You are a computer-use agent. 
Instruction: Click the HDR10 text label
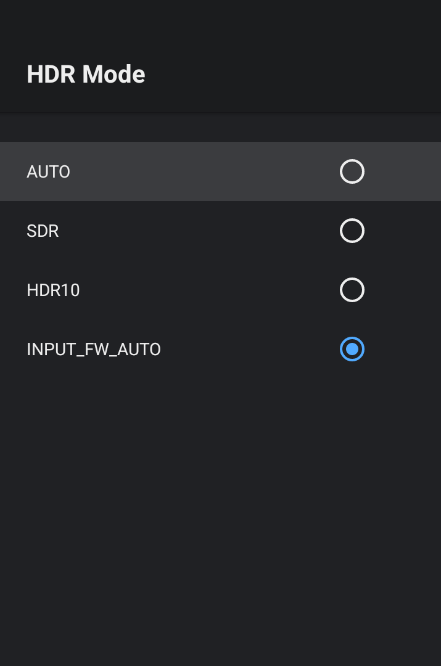click(53, 290)
